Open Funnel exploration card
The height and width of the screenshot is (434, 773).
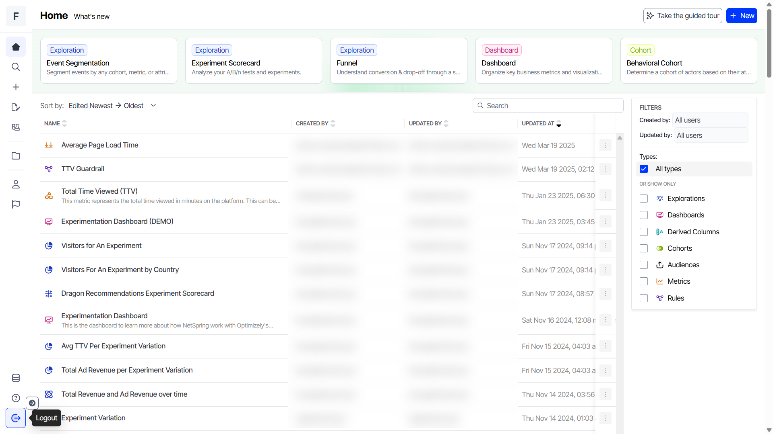pyautogui.click(x=399, y=61)
